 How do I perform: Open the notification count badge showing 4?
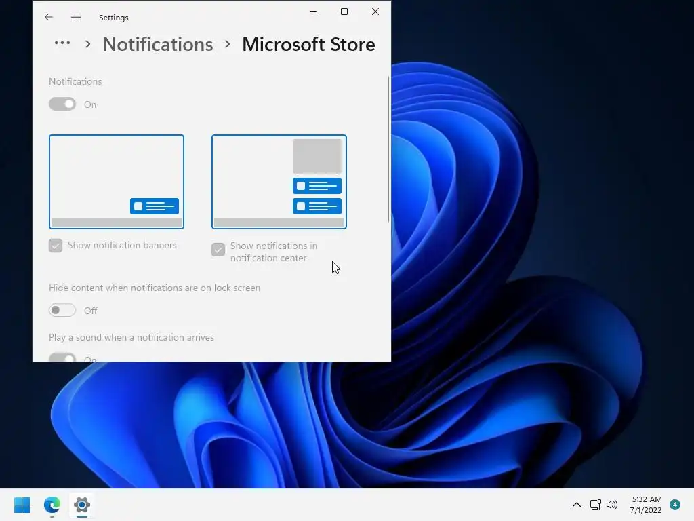pyautogui.click(x=675, y=505)
